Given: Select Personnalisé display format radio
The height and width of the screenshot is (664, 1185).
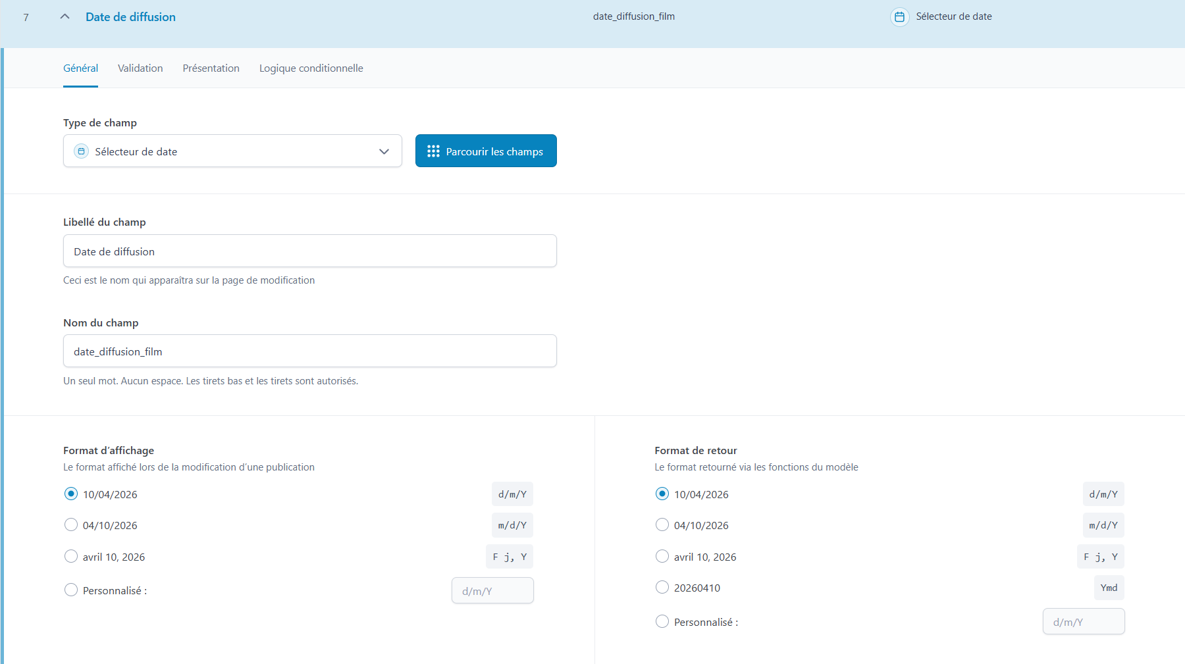Looking at the screenshot, I should (71, 590).
